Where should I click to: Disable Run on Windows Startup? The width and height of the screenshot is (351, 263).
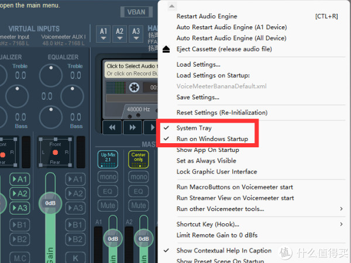[x=212, y=139]
